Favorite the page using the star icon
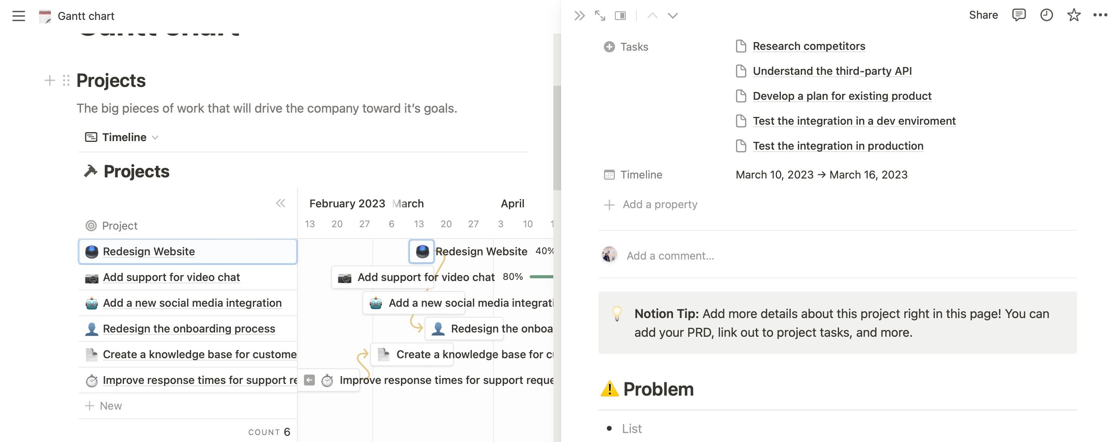Screen dimensions: 1109x442 [x=1074, y=15]
